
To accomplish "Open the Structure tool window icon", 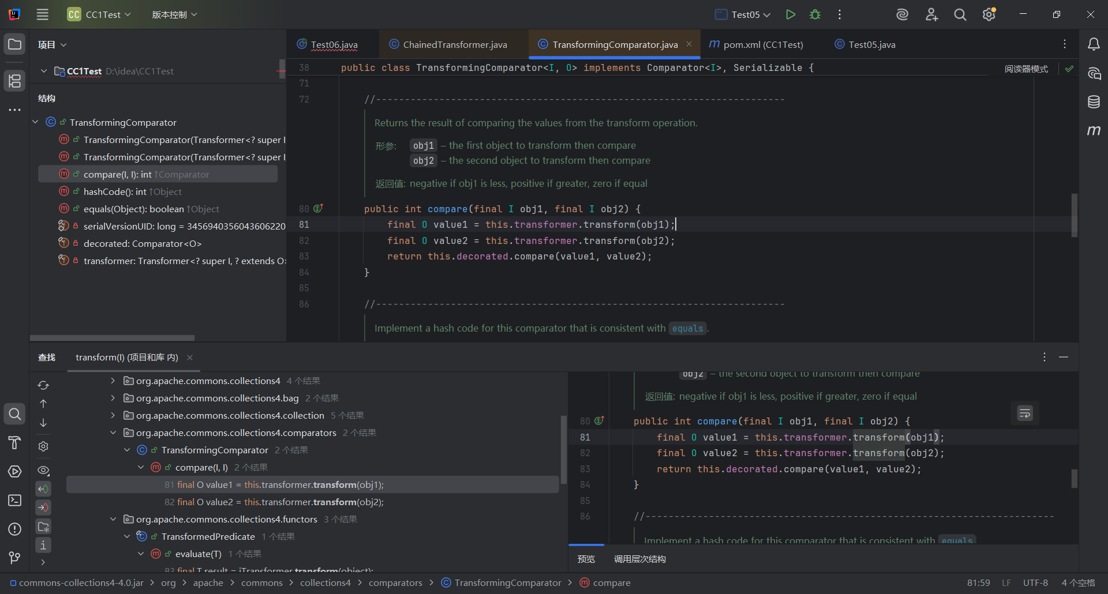I will click(x=15, y=81).
